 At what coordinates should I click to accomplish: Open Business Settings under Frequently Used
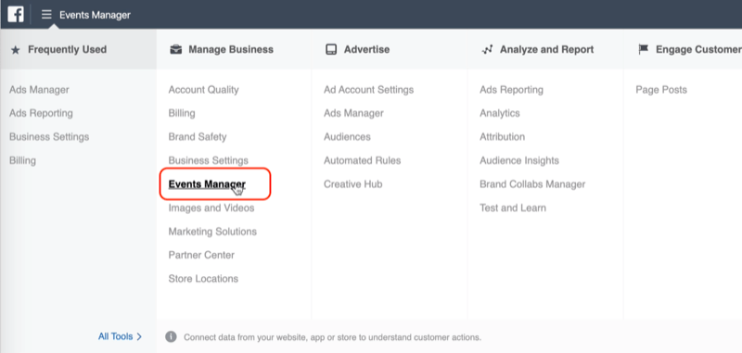pos(49,137)
